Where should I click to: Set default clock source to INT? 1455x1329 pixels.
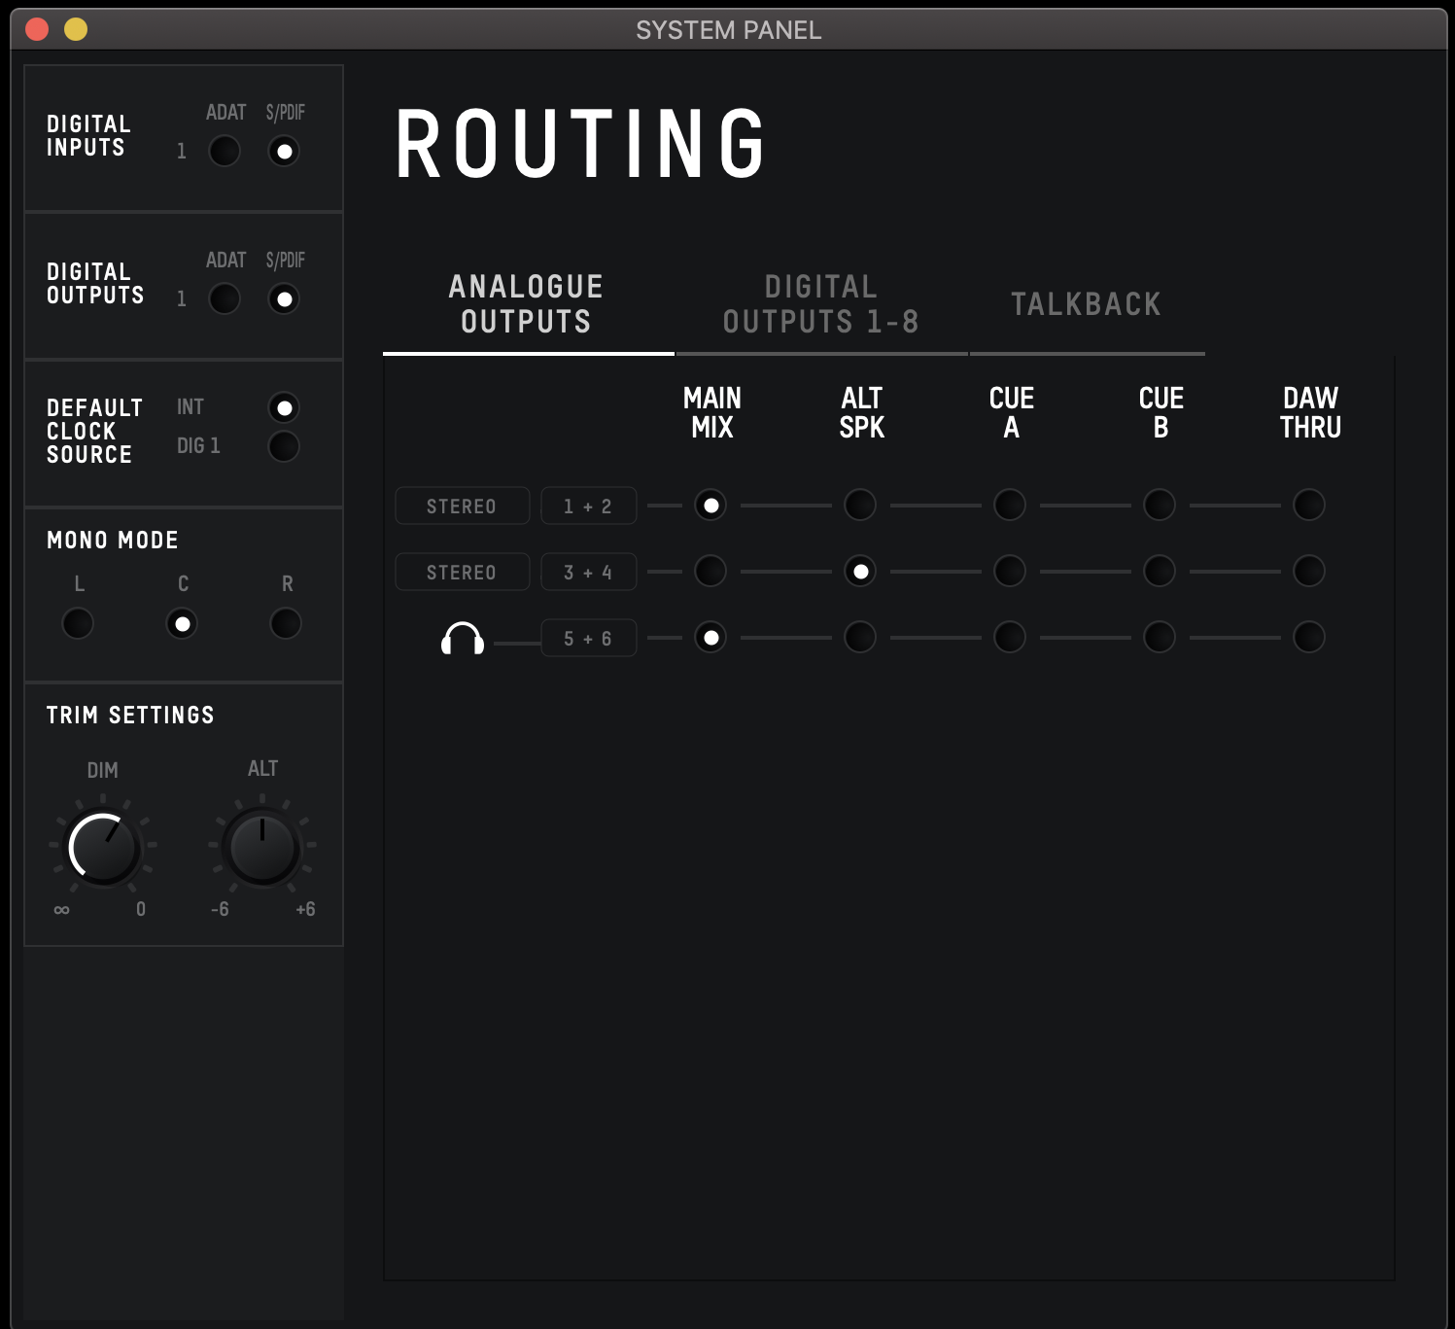(284, 407)
